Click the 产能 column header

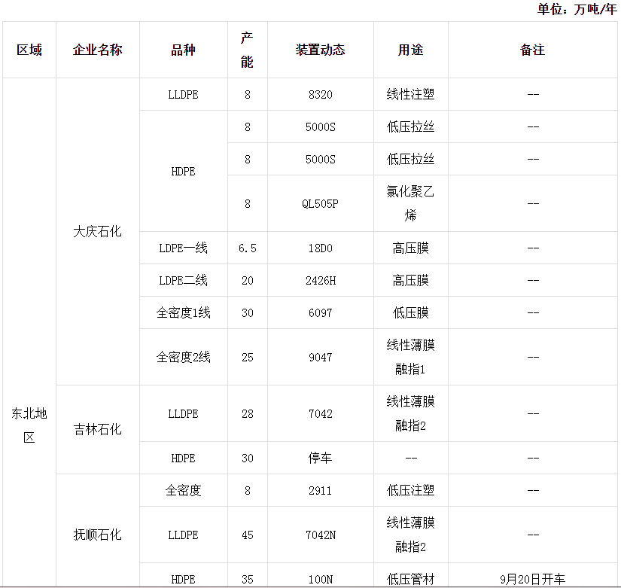(x=248, y=50)
